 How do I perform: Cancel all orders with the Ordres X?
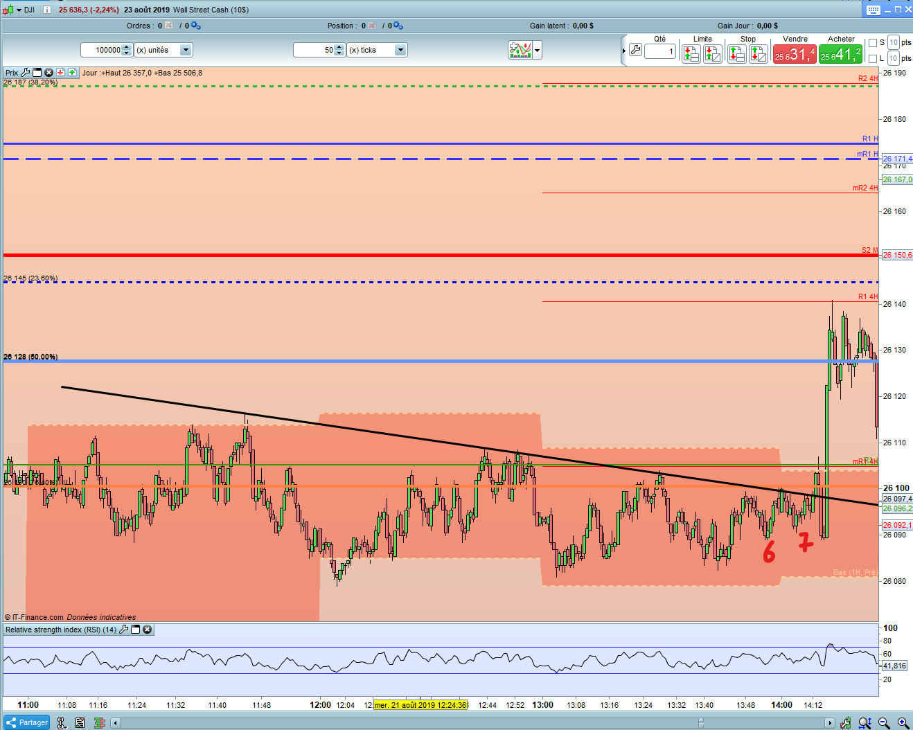(x=169, y=26)
